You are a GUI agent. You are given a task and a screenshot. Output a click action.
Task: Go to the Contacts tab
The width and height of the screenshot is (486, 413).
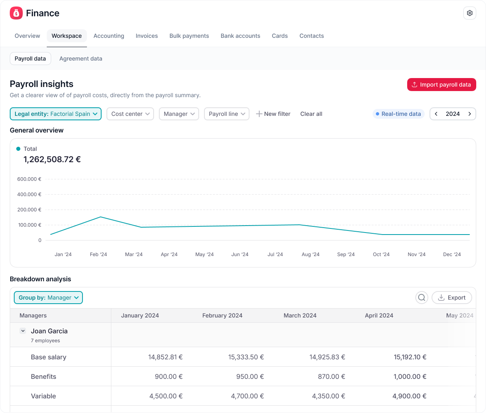click(x=312, y=36)
